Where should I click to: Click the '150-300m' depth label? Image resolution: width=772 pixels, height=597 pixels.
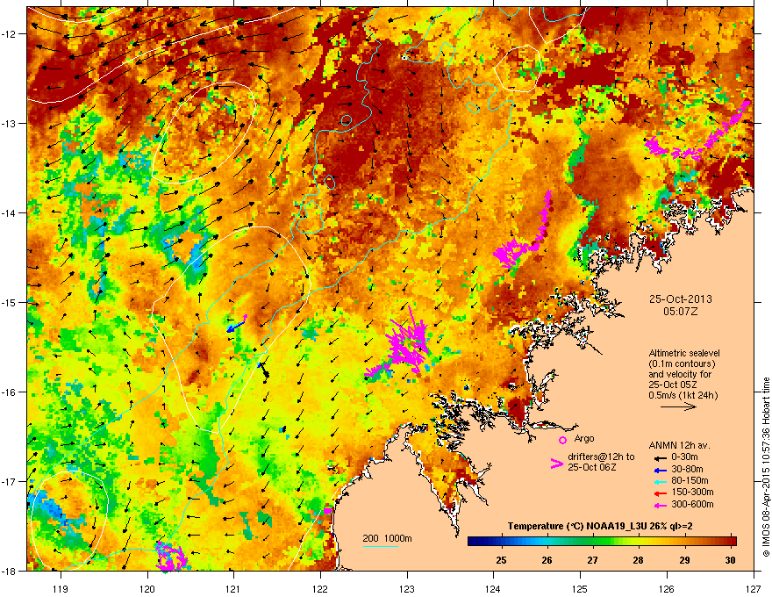coord(692,492)
